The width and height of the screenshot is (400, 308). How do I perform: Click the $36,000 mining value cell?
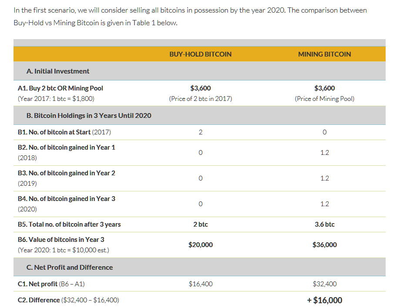325,245
